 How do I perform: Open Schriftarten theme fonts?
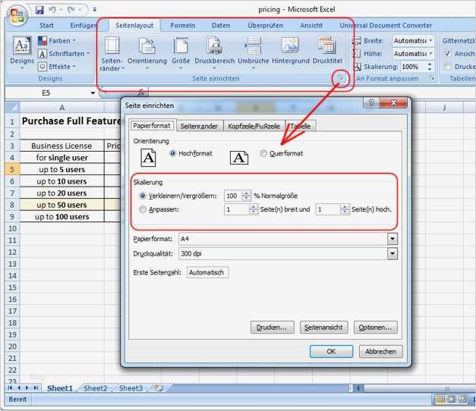pos(64,54)
